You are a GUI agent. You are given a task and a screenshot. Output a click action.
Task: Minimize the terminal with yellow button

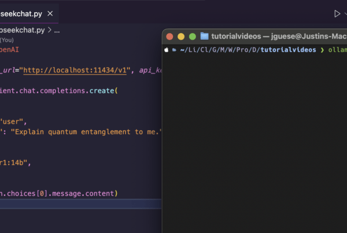(181, 36)
